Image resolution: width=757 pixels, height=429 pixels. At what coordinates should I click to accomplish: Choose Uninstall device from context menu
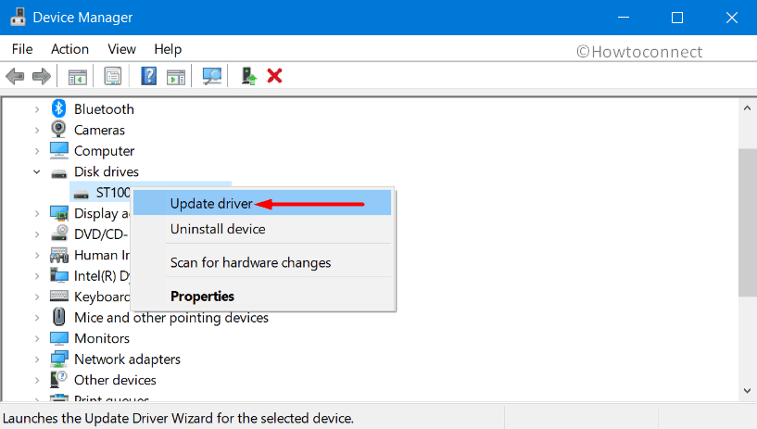pos(262,229)
